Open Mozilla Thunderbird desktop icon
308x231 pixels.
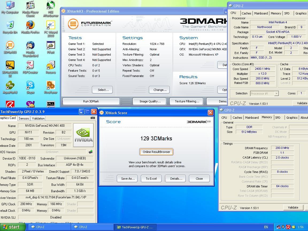30,49
